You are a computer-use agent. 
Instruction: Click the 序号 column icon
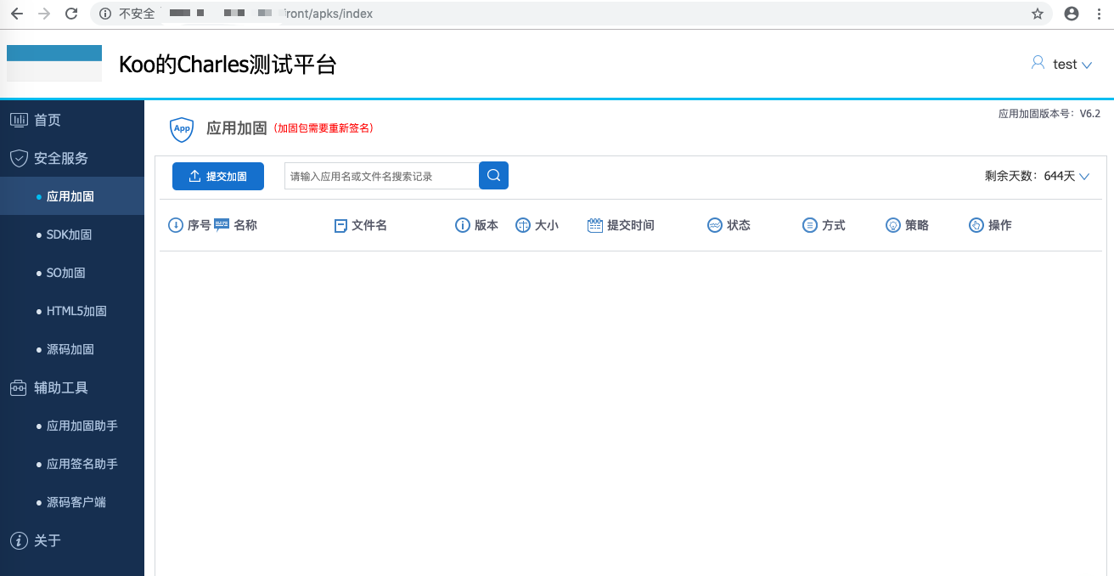[176, 225]
